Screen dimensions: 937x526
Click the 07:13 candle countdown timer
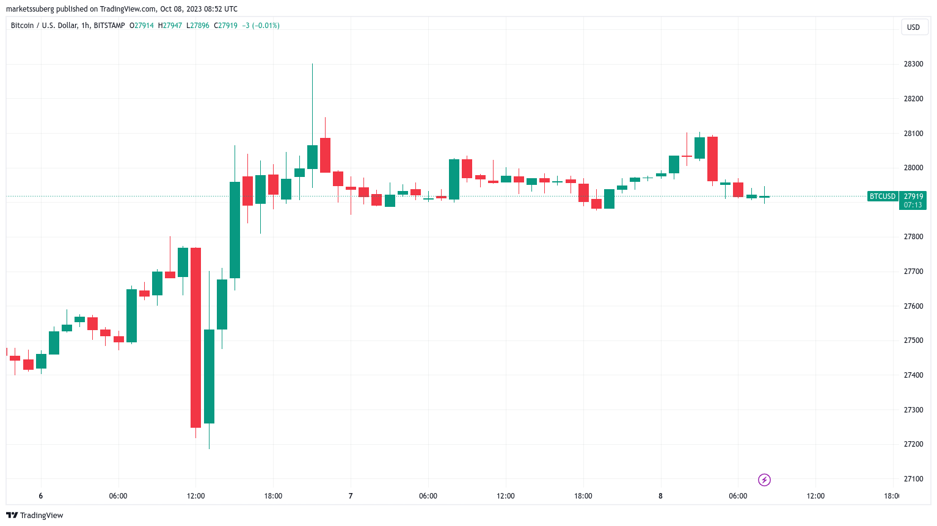[913, 205]
